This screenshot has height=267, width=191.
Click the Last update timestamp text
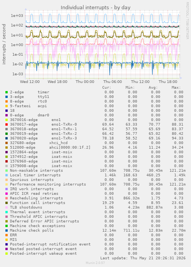pyautogui.click(x=143, y=258)
